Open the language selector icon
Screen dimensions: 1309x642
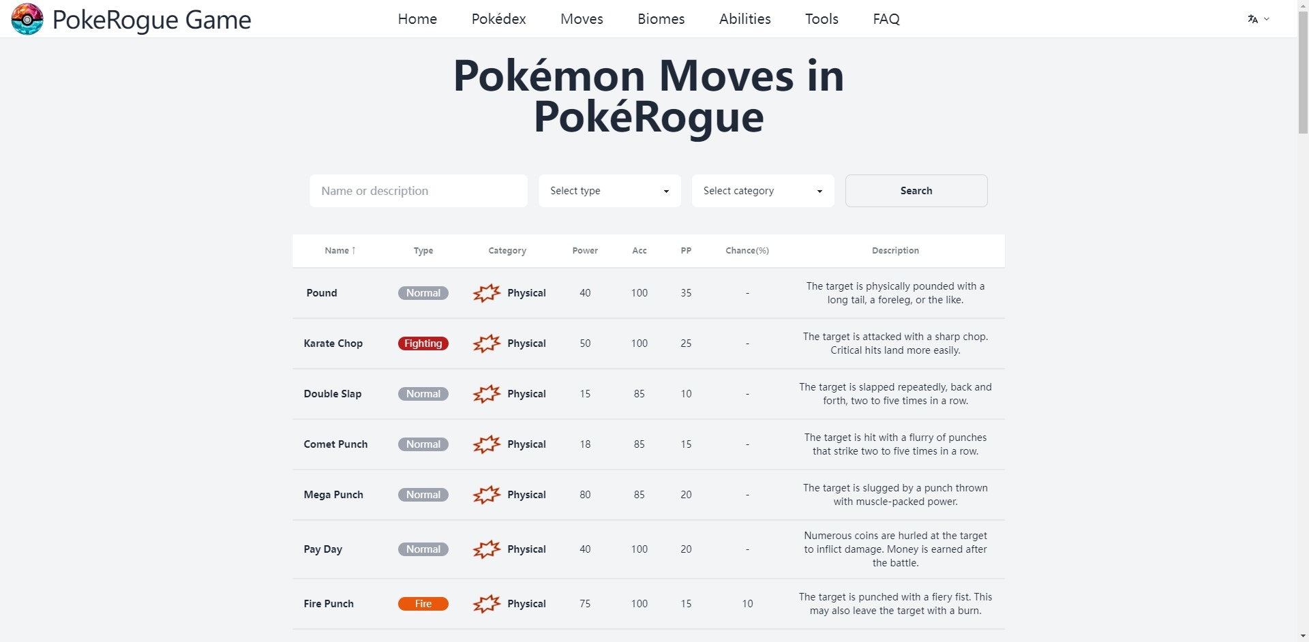[1259, 19]
